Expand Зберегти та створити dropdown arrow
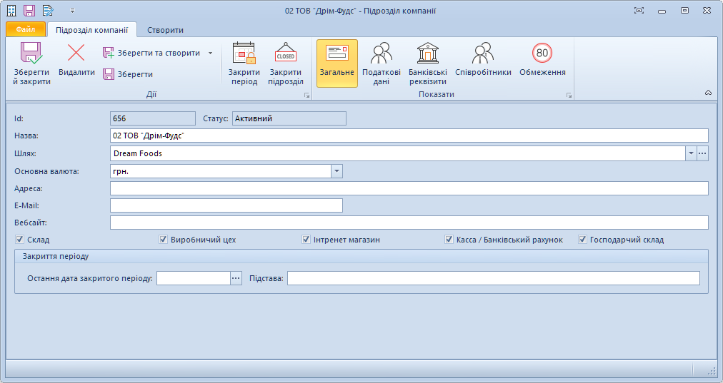Viewport: 723px width, 383px height. 210,53
